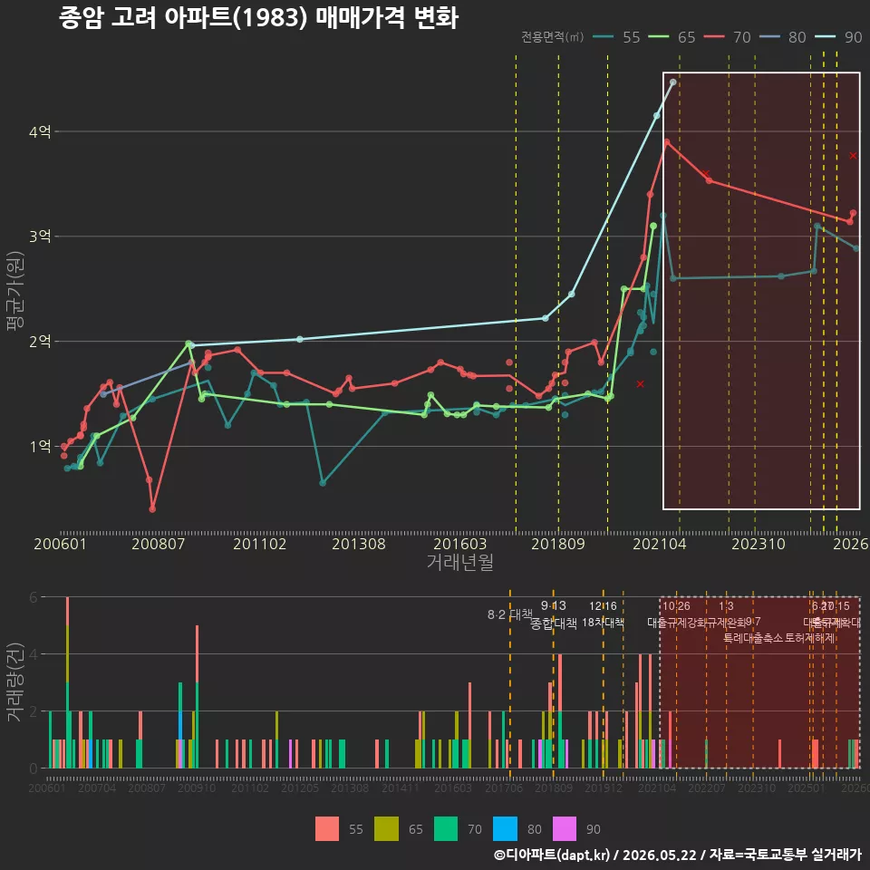This screenshot has height=870, width=870.
Task: Click the 90 line legend entry
Action: (838, 37)
